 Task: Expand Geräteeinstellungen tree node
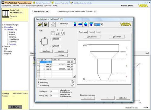pyautogui.click(x=3, y=25)
